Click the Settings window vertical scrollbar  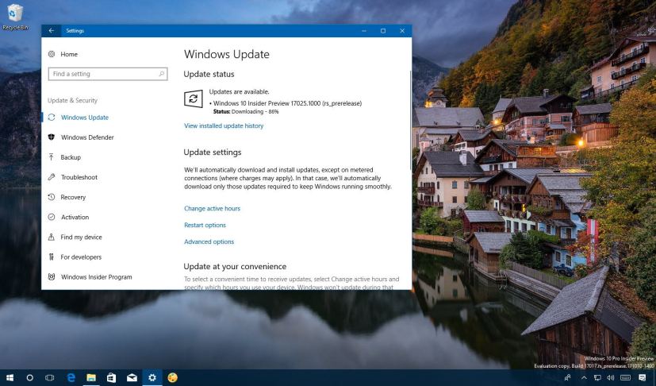click(410, 119)
